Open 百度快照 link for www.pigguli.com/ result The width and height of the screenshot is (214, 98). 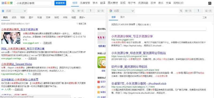(x=48, y=43)
